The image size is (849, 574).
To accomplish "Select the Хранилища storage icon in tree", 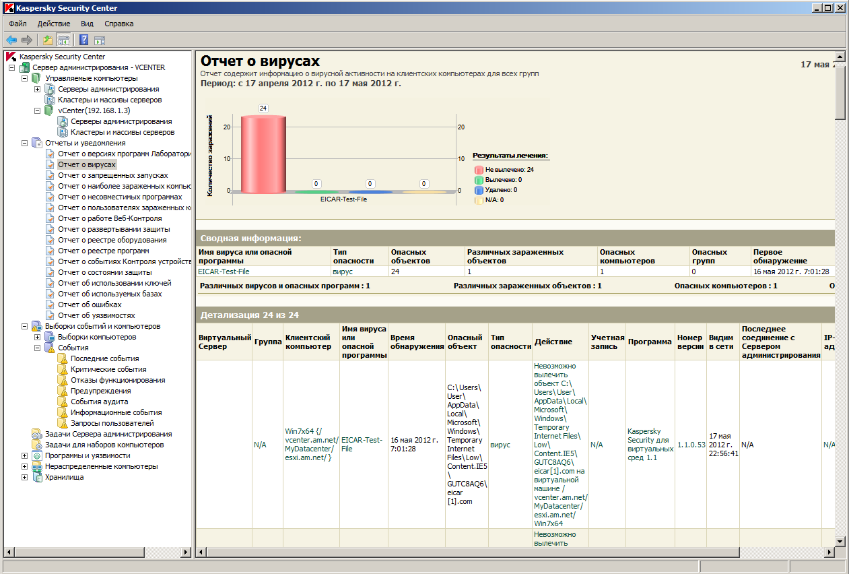I will point(37,477).
